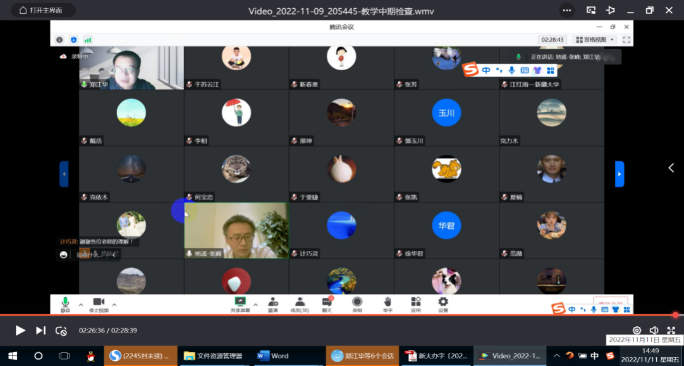Mute the player volume
The width and height of the screenshot is (684, 366).
[654, 330]
